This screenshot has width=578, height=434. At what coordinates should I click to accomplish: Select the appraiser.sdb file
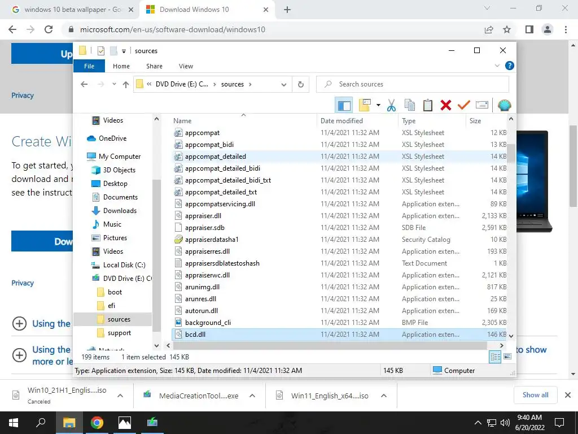pos(204,228)
